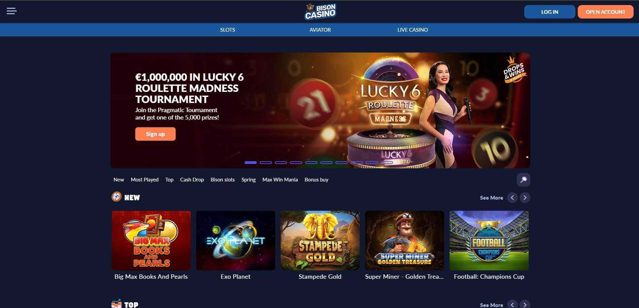This screenshot has width=639, height=308.
Task: Click the orange Open Account button
Action: click(x=605, y=12)
